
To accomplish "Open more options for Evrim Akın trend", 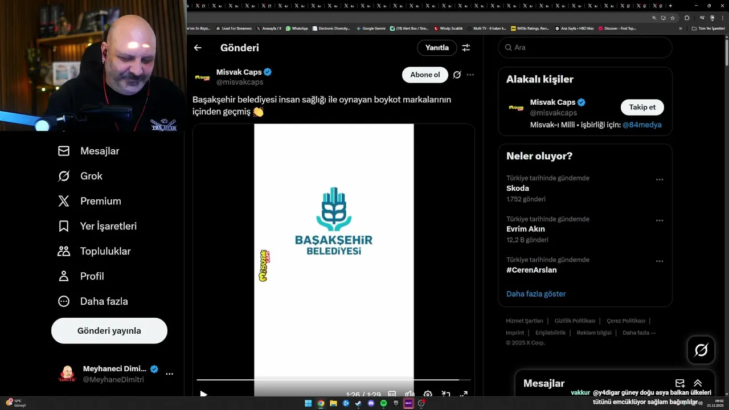I will [659, 220].
